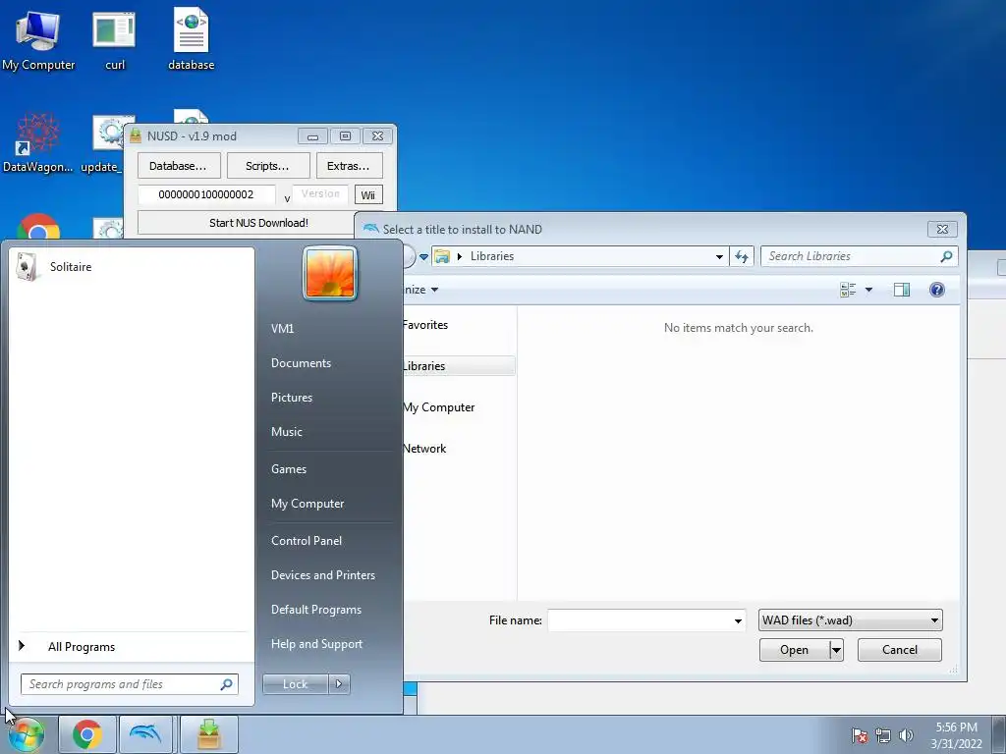Click Scripts... button in NUSD window
This screenshot has height=754, width=1006.
click(268, 166)
